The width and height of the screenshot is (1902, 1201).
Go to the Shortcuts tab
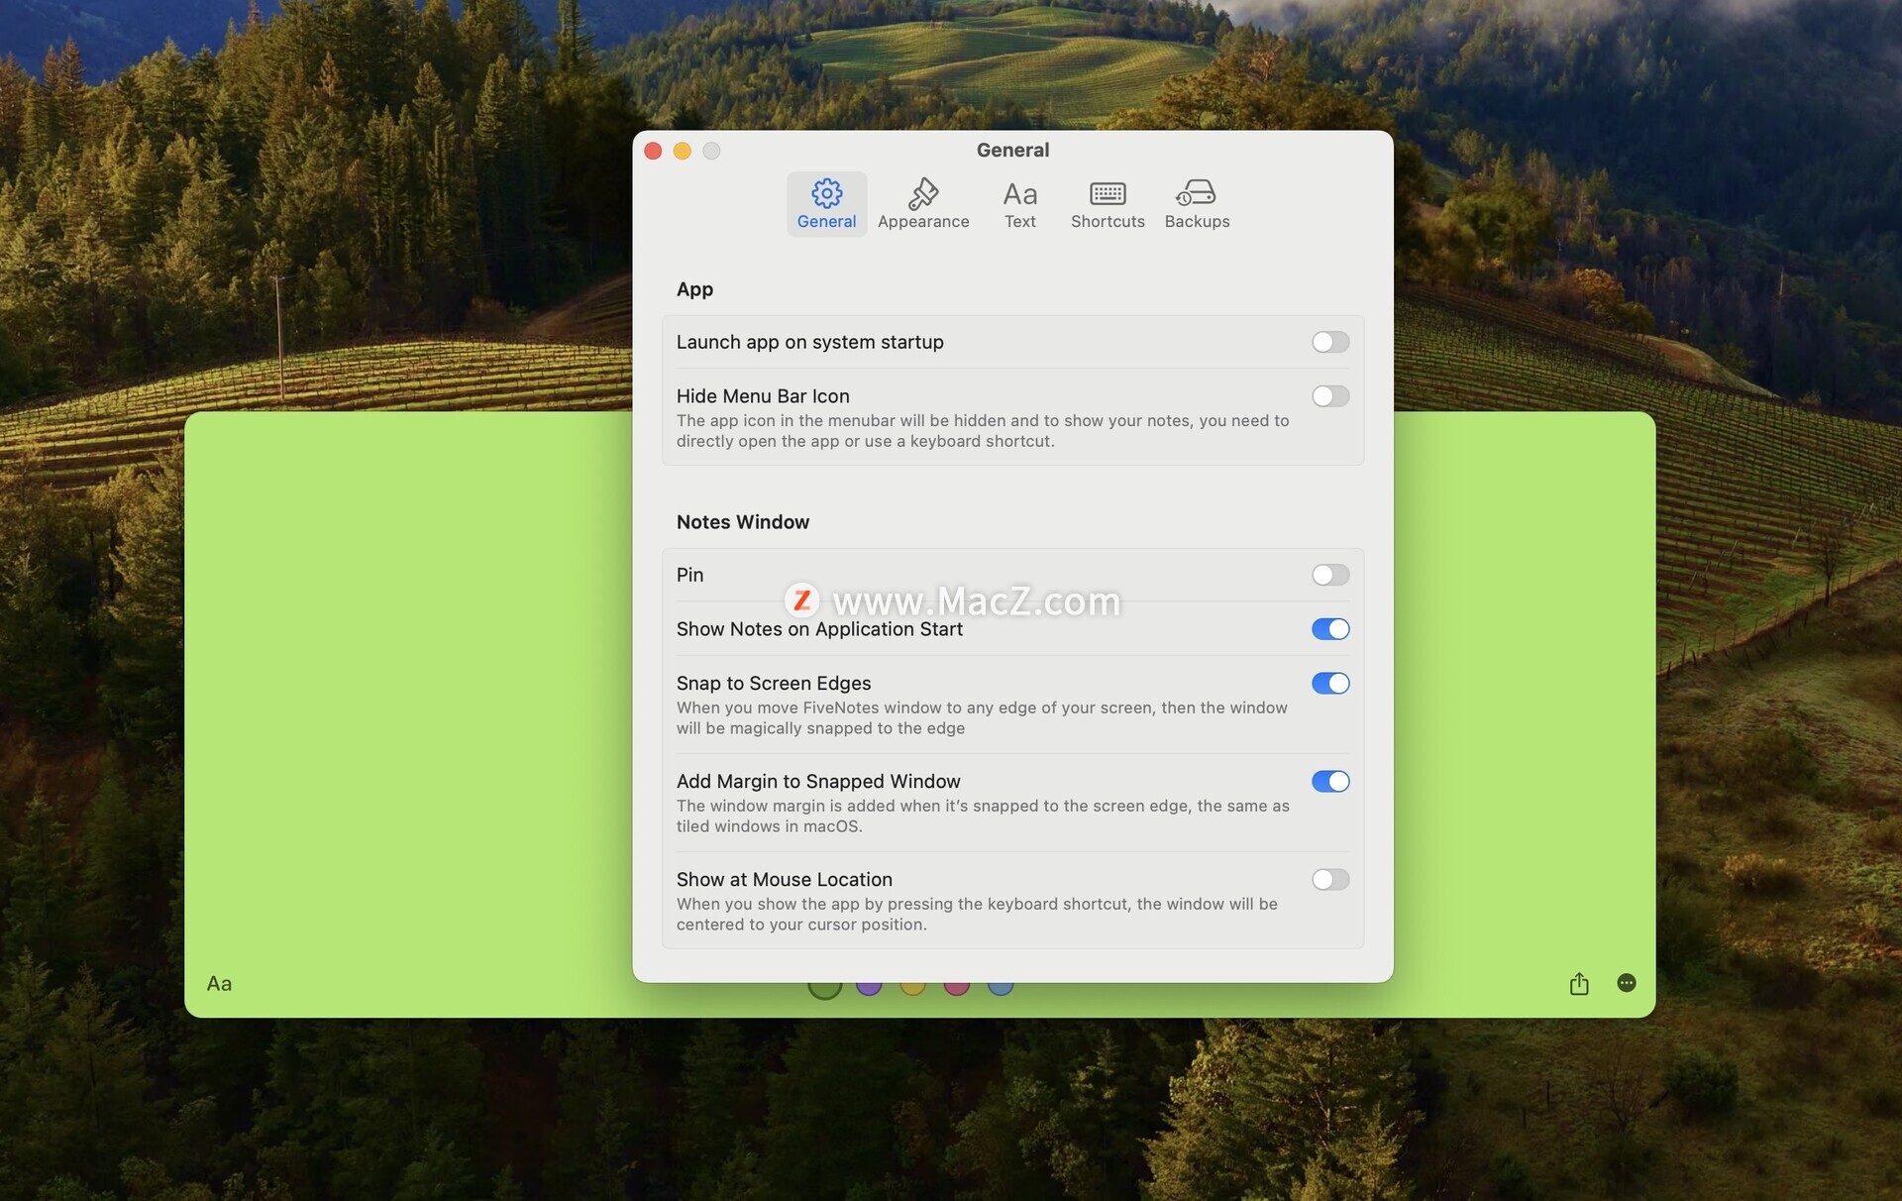[x=1108, y=204]
